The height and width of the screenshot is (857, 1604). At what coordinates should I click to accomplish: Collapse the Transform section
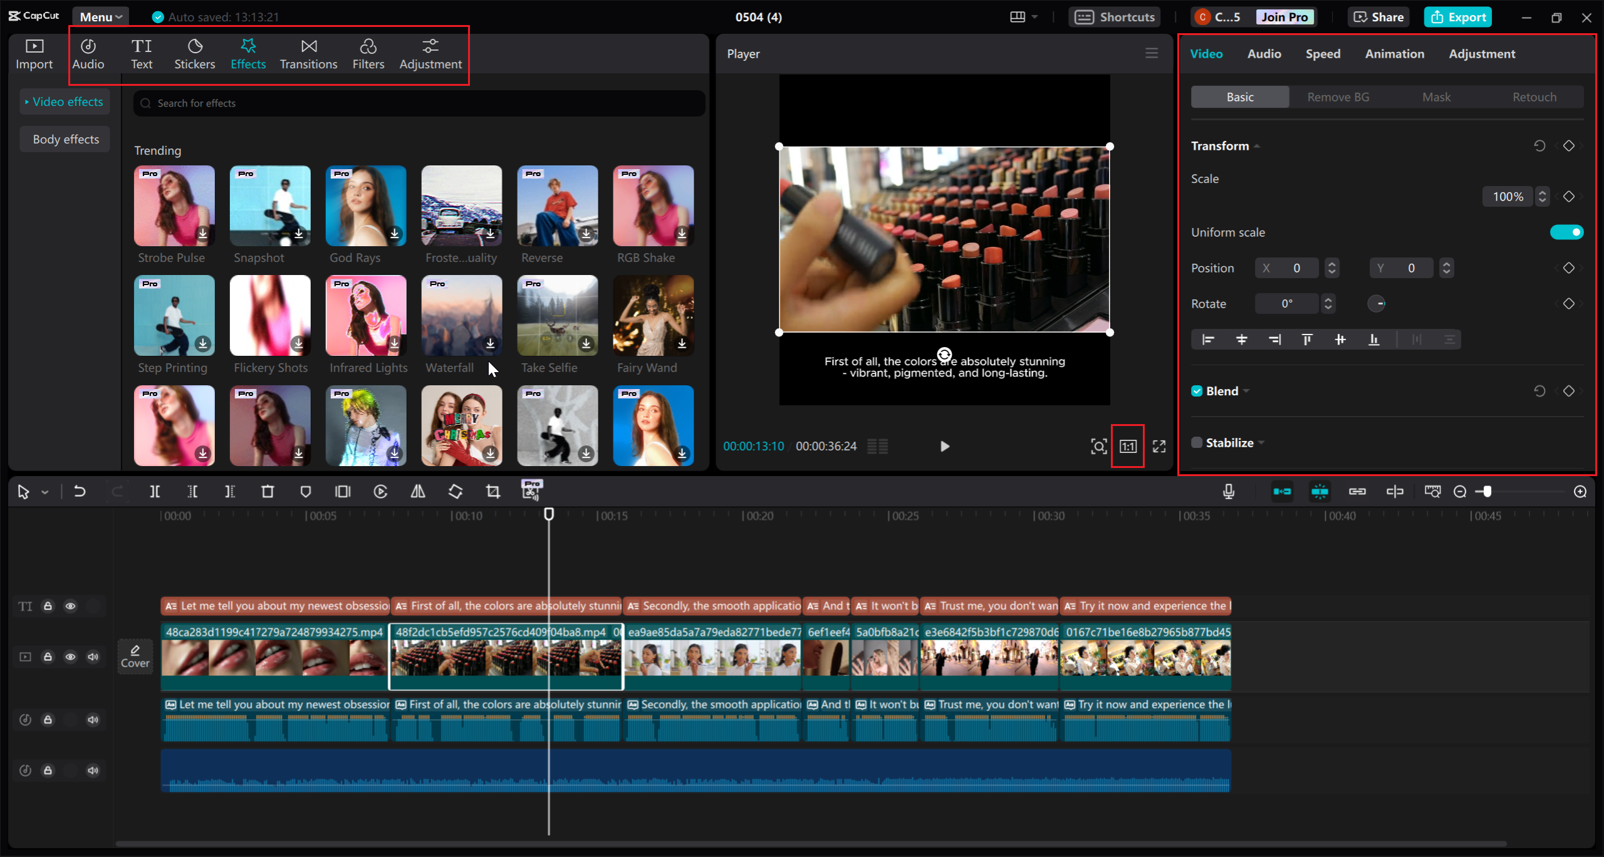[x=1258, y=145]
